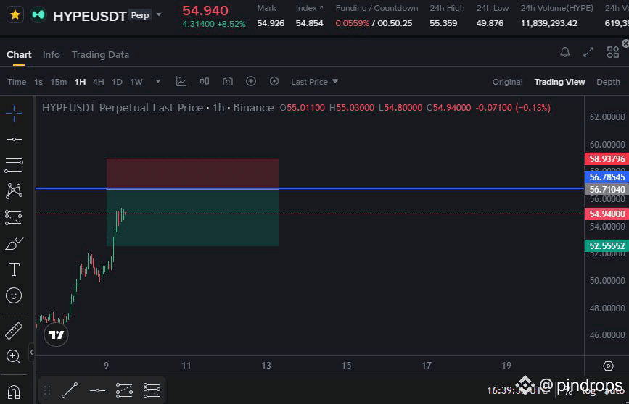Open the layout grid icon

(612, 52)
